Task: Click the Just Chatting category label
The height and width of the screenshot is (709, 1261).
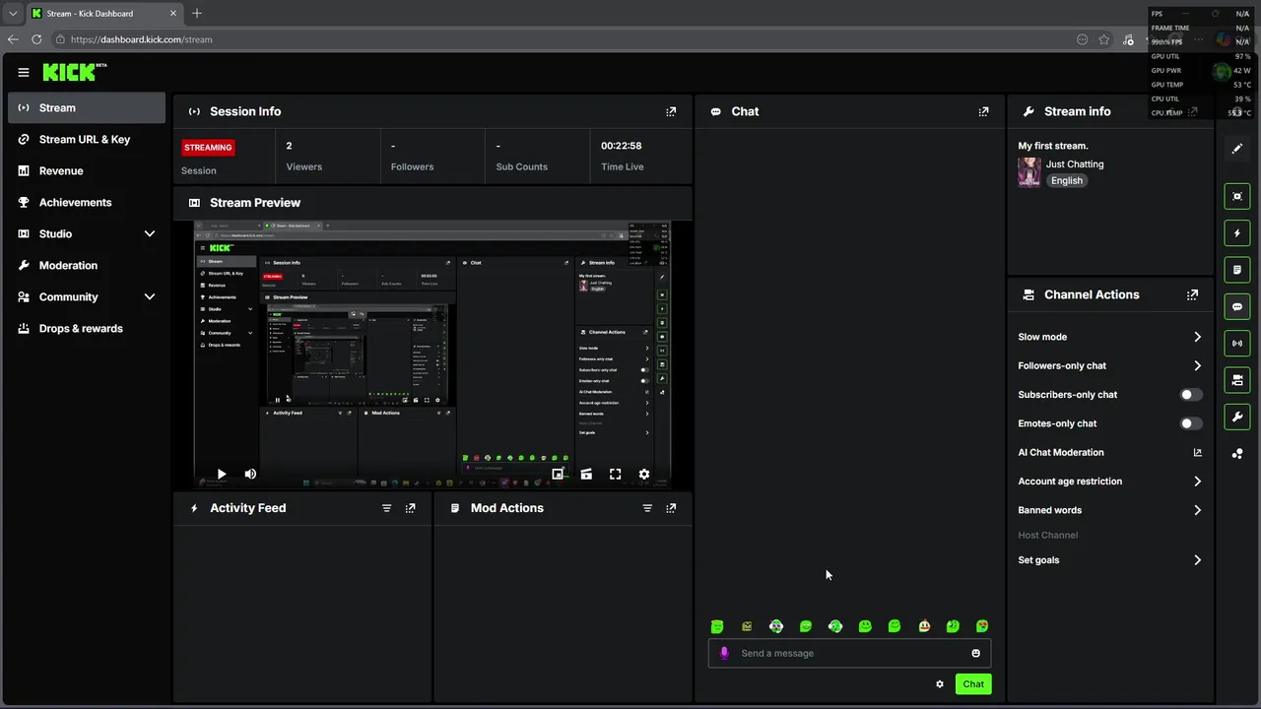Action: pos(1075,164)
